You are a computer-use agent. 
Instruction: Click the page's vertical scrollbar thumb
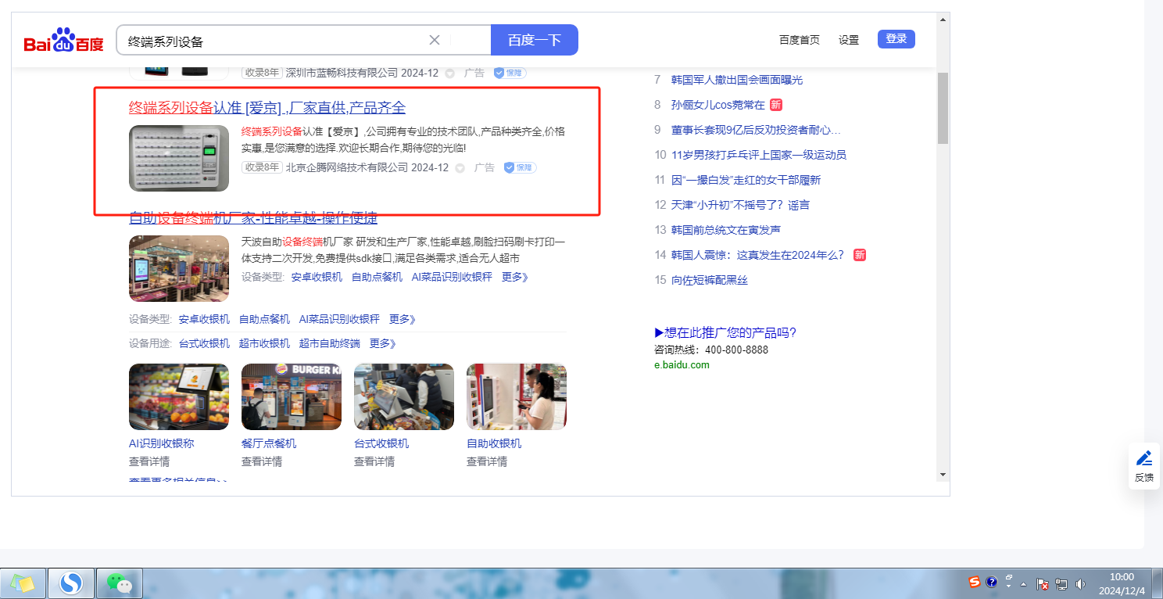943,108
